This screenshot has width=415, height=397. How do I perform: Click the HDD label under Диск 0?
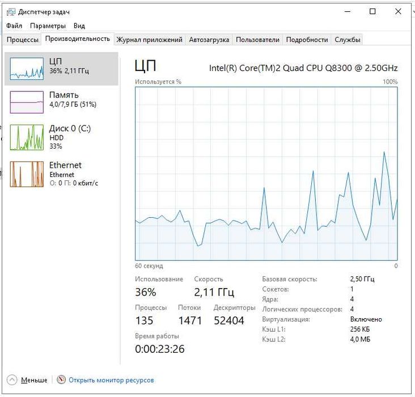(x=56, y=138)
